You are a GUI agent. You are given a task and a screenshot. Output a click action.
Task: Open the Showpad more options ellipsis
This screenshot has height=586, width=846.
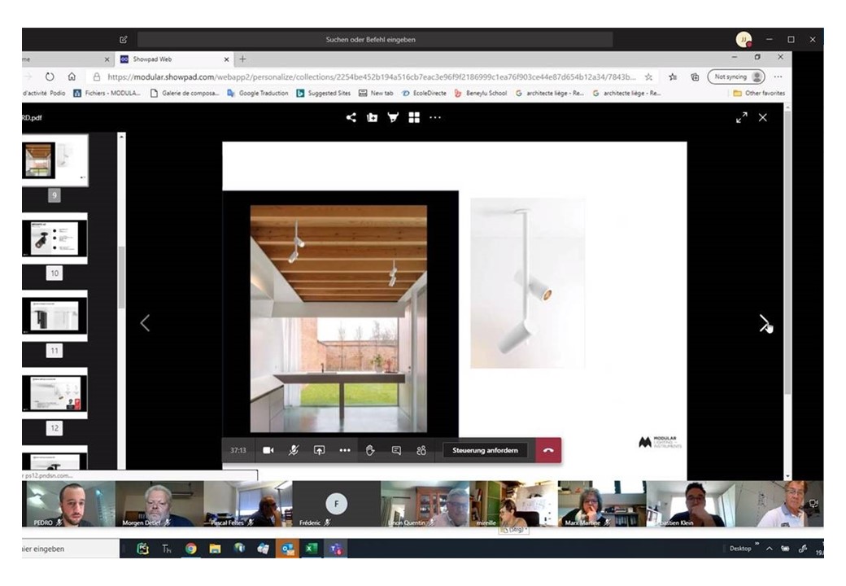click(x=435, y=117)
